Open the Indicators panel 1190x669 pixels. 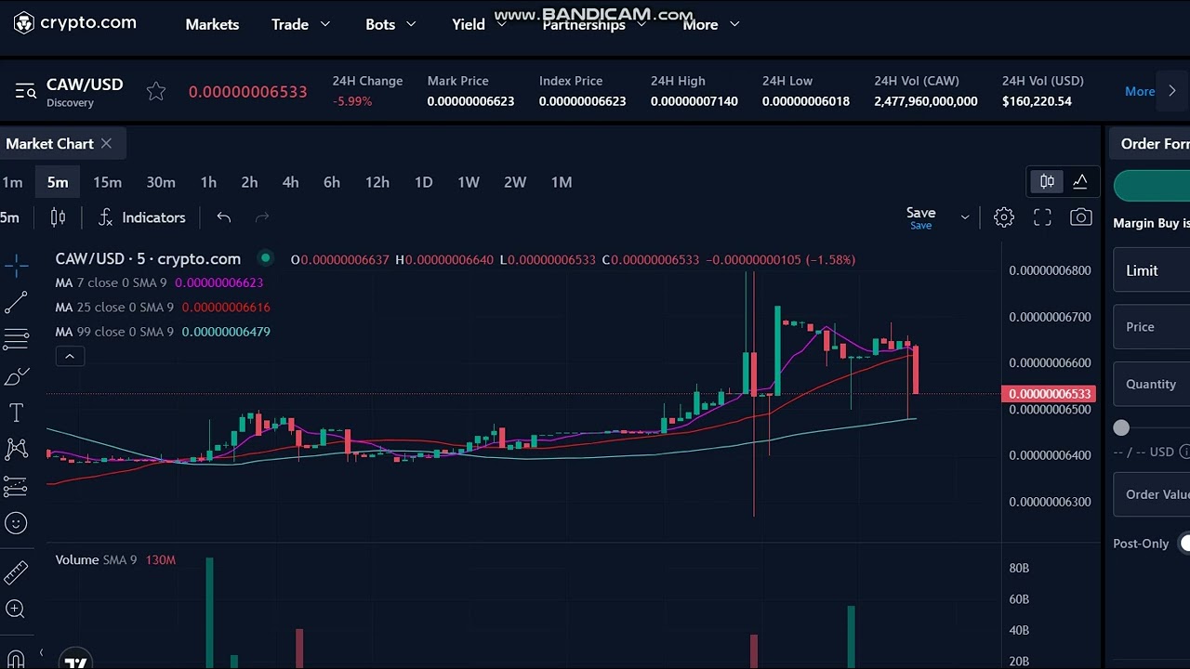[142, 217]
